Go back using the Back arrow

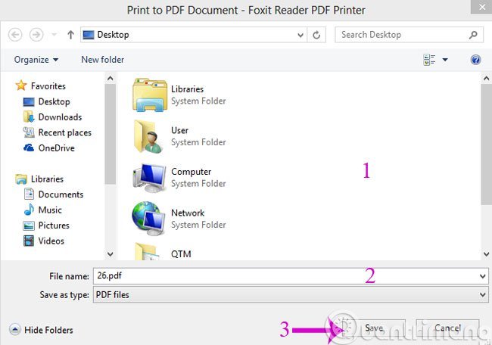[x=15, y=35]
